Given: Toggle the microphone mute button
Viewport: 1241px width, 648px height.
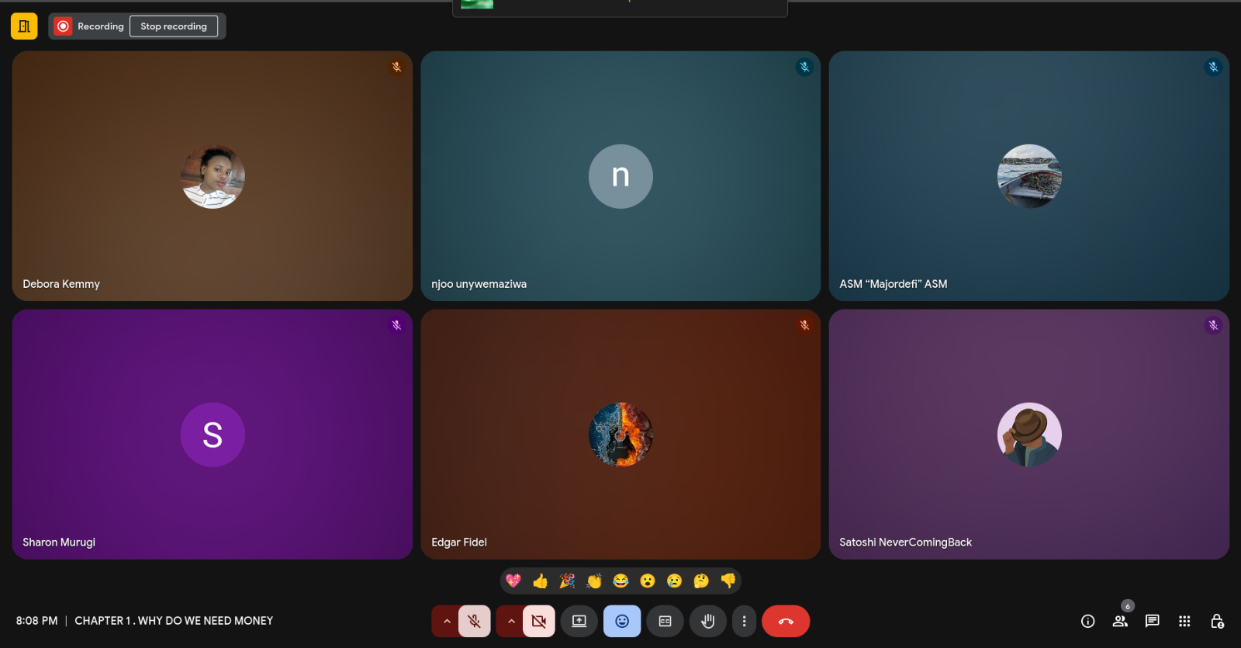Looking at the screenshot, I should (x=474, y=621).
